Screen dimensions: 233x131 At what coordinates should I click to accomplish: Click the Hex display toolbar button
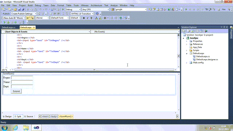tap(224, 9)
